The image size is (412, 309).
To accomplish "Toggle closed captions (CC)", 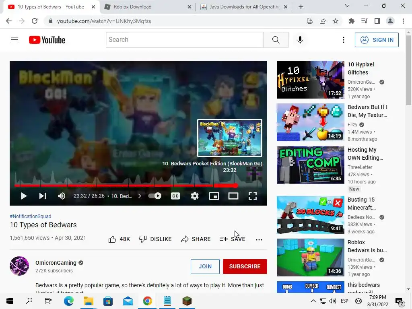I will 175,196.
